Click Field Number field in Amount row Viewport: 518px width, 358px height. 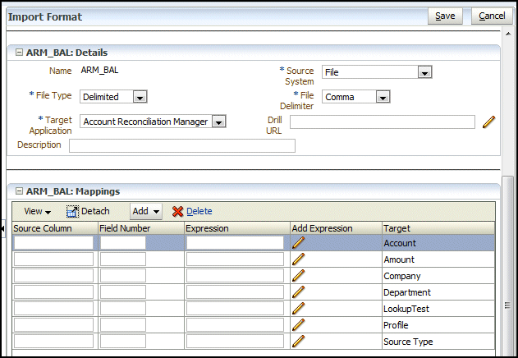pos(123,259)
